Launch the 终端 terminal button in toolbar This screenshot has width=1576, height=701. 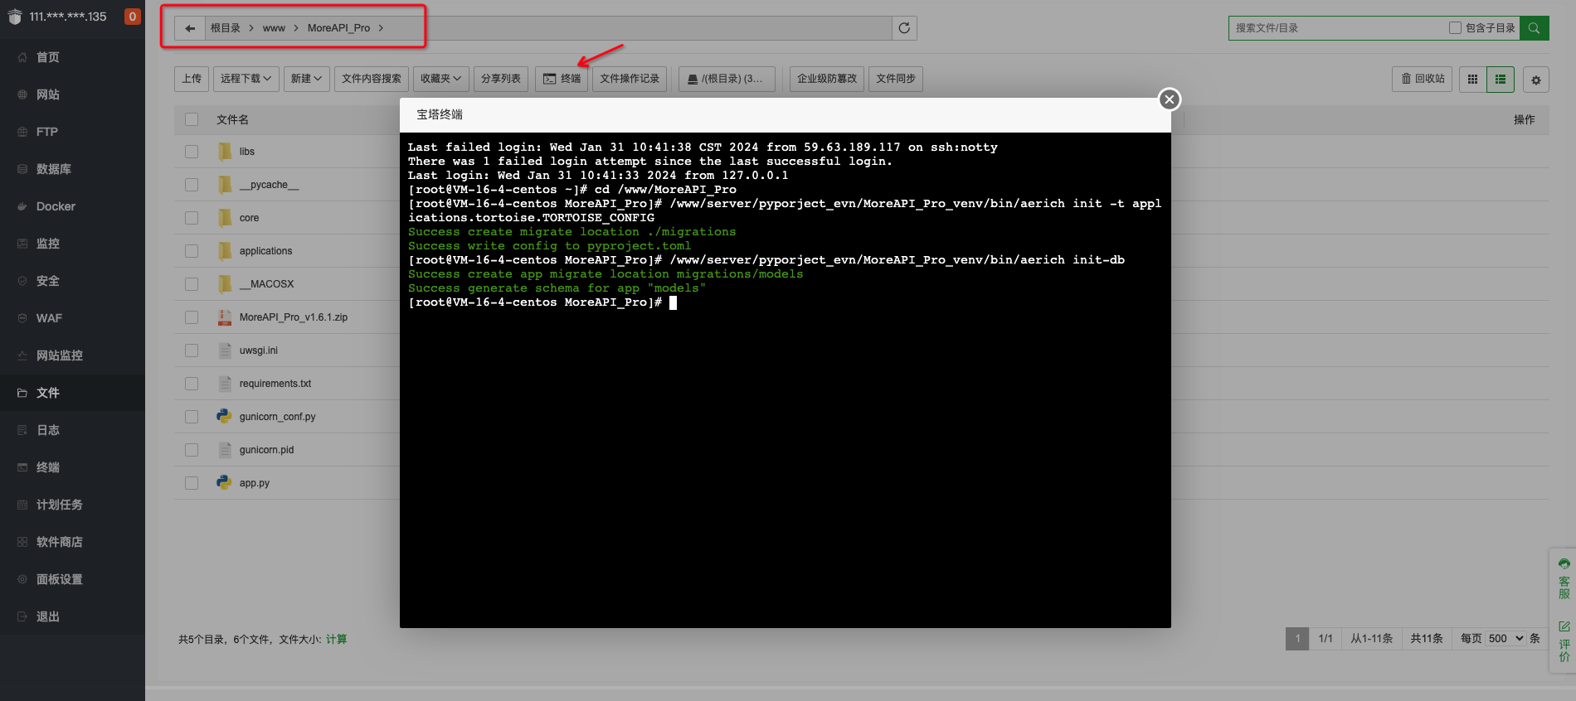(562, 79)
